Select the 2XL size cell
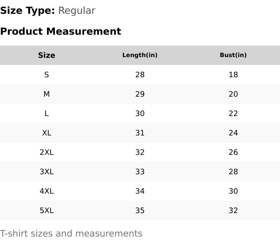This screenshot has height=247, width=280. pyautogui.click(x=47, y=152)
